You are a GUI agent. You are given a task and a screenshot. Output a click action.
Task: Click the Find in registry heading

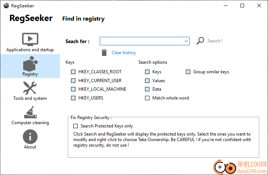click(83, 19)
